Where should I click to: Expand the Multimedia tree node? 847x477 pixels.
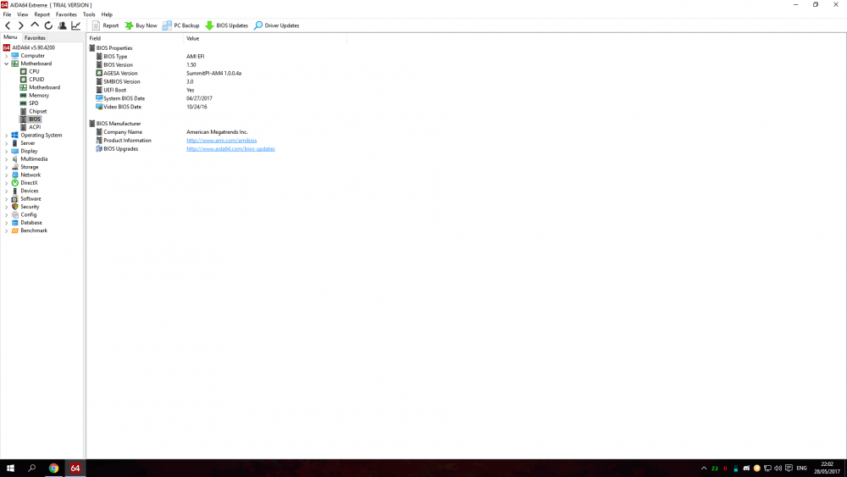(x=7, y=159)
